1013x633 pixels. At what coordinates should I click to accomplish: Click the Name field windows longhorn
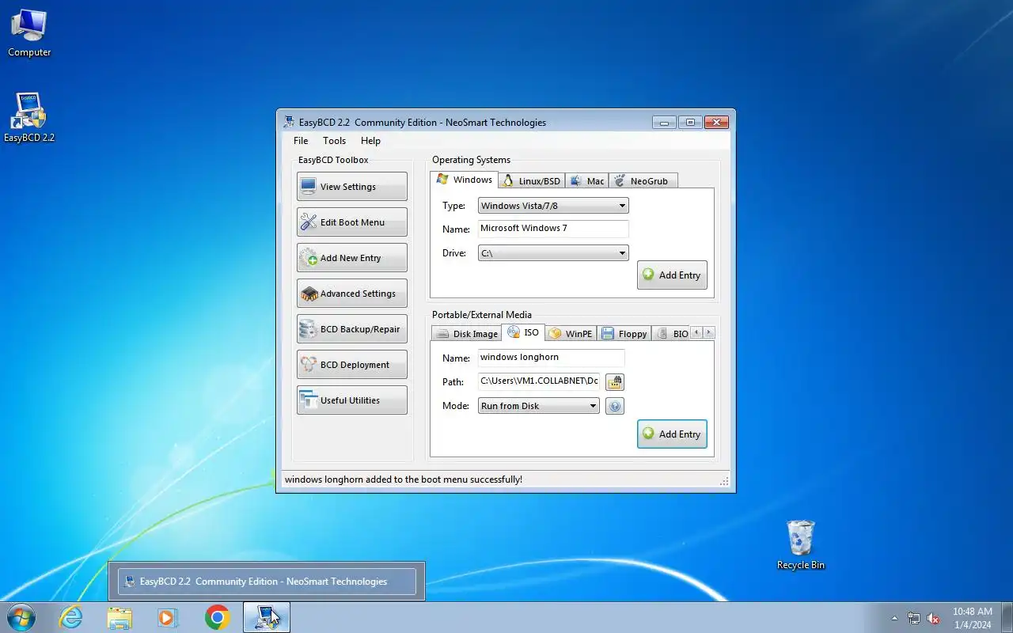552,358
